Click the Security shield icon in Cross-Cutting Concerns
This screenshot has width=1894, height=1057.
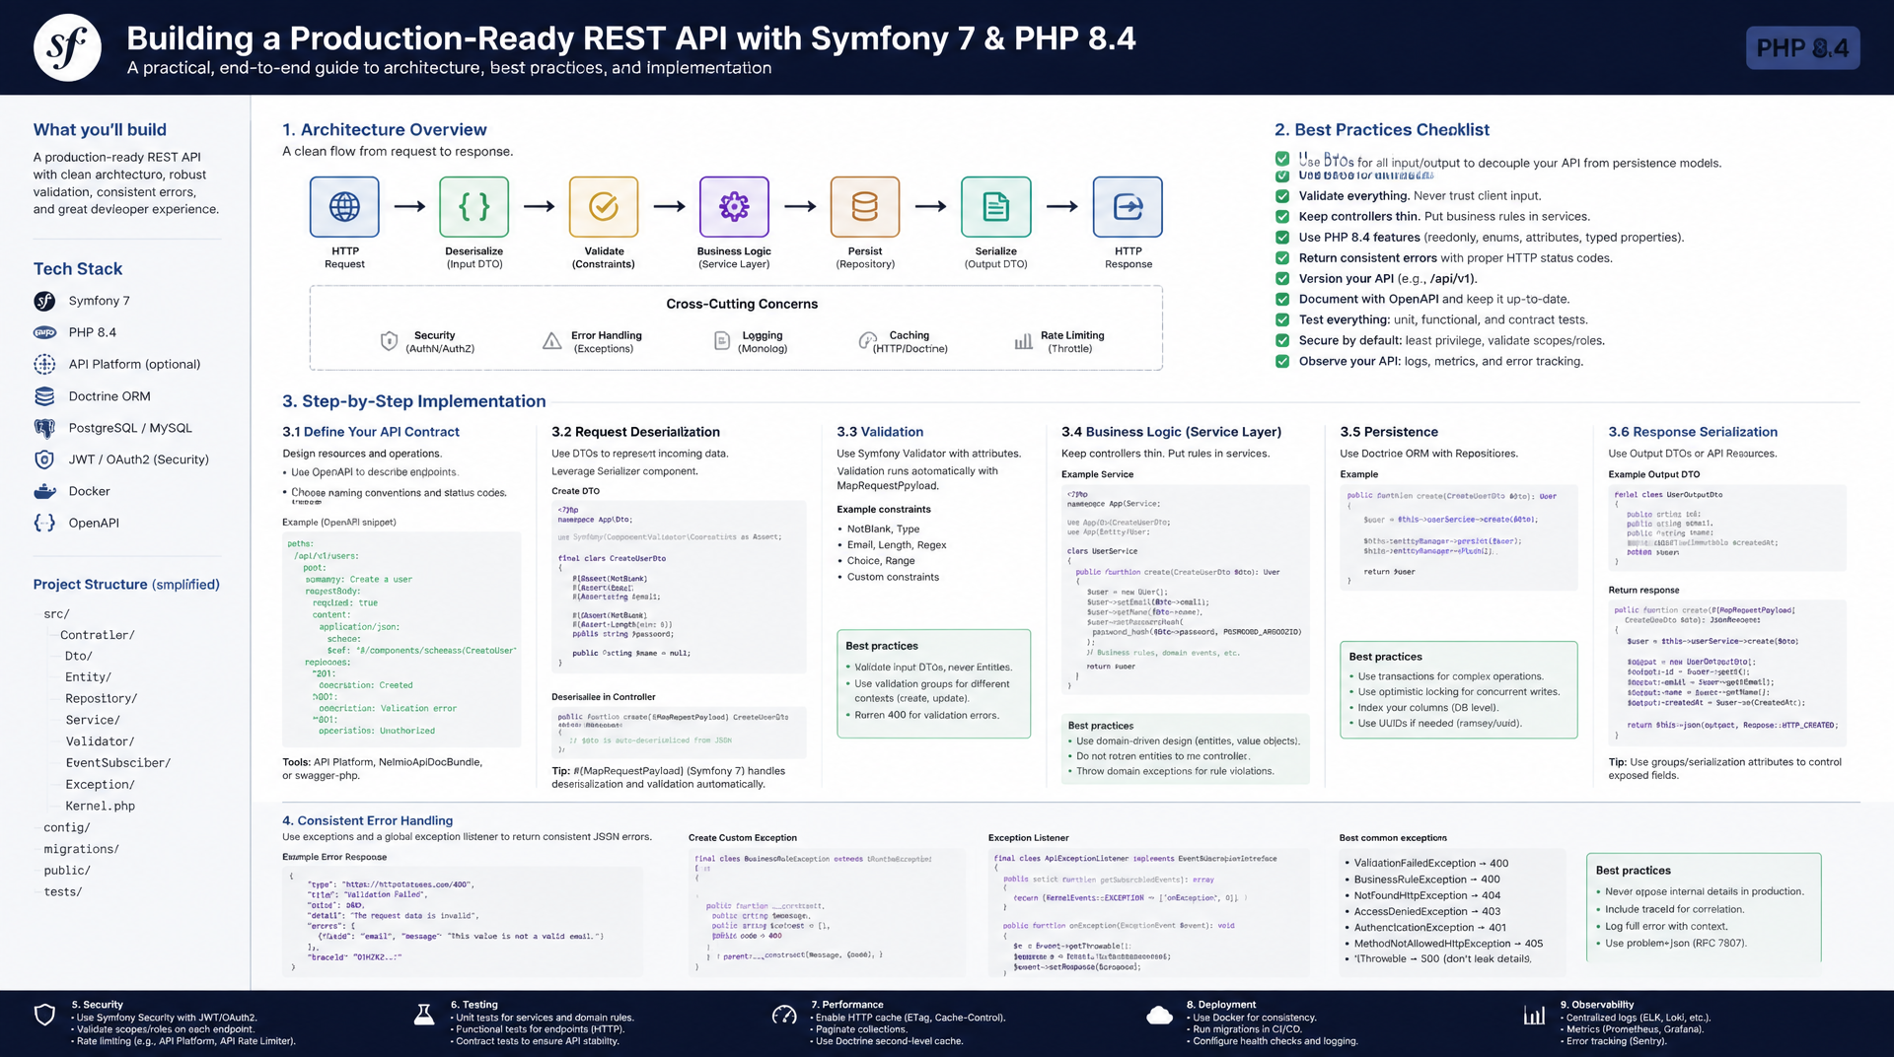(389, 341)
